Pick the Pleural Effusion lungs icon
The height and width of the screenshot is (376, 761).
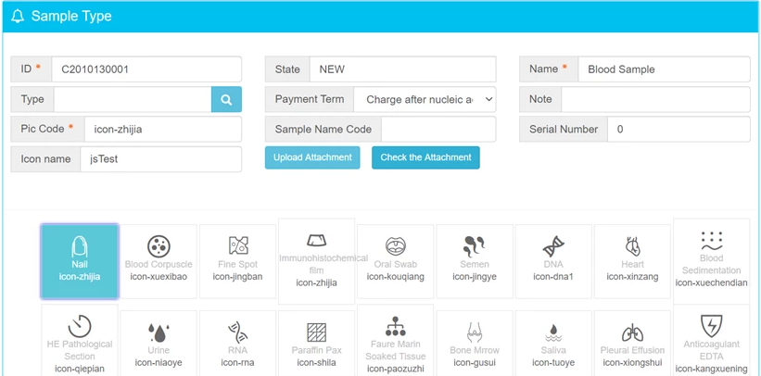click(632, 332)
